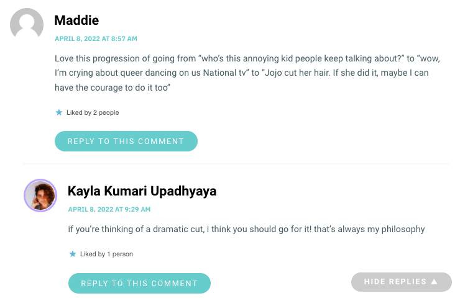The image size is (460, 301).
Task: Open Maddie's default gray avatar
Action: 27,24
